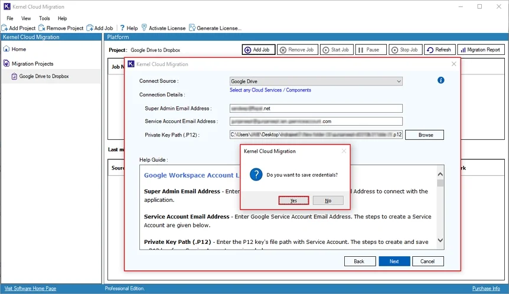Click No in save credentials prompt
Screen dimensions: 509x294
pyautogui.click(x=328, y=201)
